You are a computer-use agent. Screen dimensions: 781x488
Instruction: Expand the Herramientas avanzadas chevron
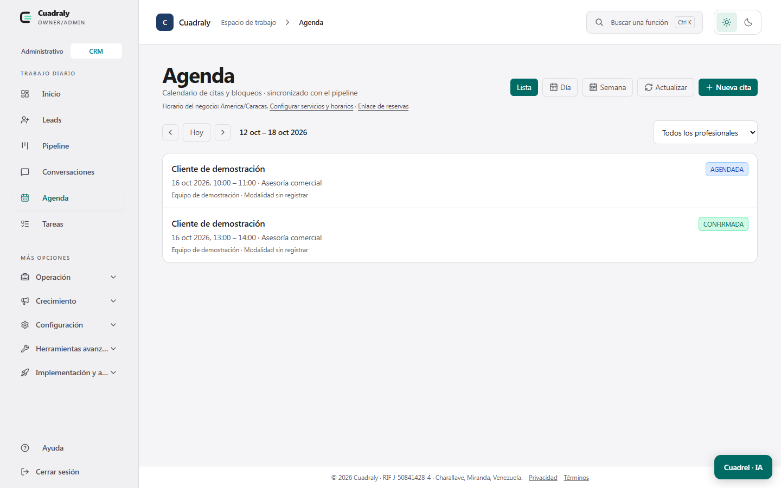tap(113, 349)
